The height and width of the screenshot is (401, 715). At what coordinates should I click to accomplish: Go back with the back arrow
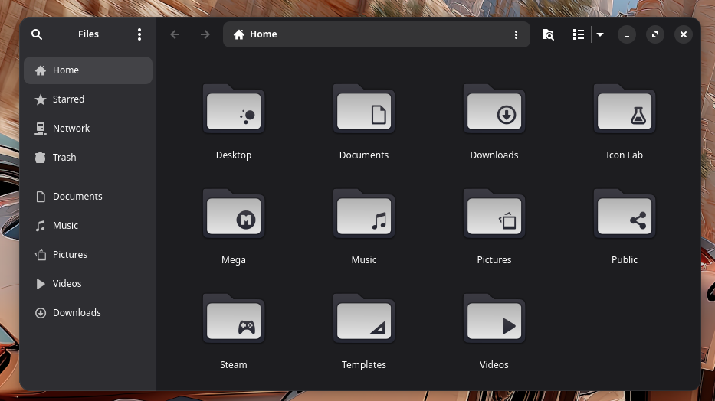click(175, 34)
